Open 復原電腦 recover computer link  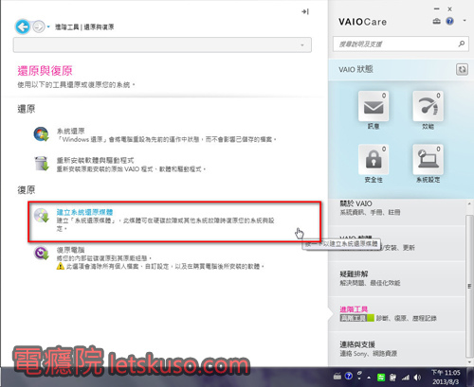click(70, 250)
